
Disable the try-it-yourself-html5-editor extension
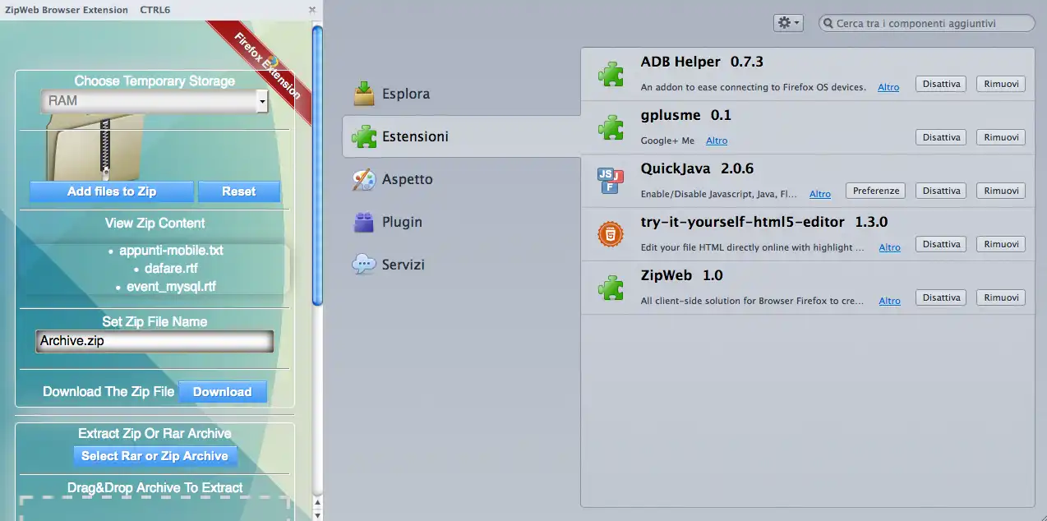tap(941, 244)
